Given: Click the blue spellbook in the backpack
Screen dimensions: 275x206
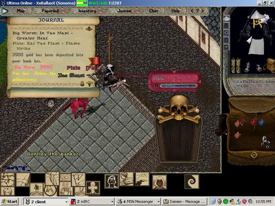Looking at the screenshot, I should [x=261, y=122].
